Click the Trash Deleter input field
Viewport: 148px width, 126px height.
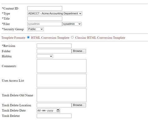[54, 116]
